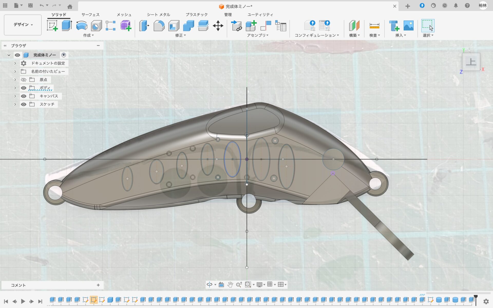This screenshot has width=493, height=308.
Task: Hide the ボディ folder visibility
Action: click(x=24, y=88)
